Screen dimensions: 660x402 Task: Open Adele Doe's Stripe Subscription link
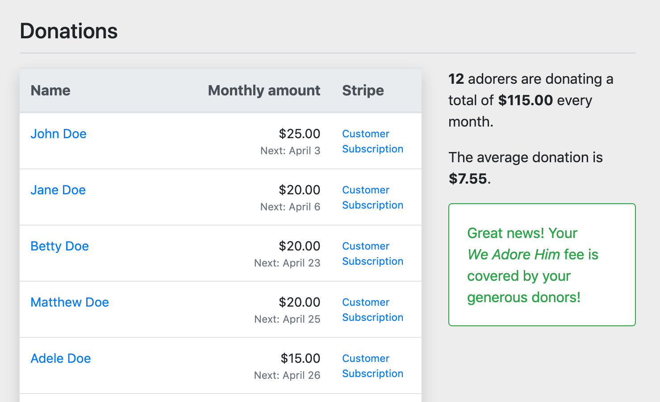(x=372, y=373)
